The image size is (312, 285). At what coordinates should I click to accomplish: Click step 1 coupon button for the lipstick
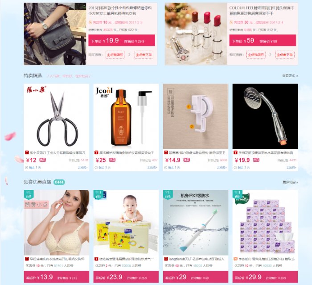click(256, 55)
